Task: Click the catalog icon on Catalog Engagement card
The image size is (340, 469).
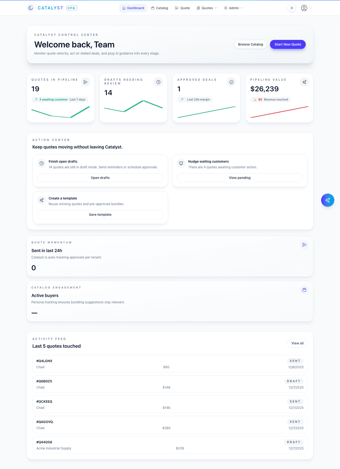Action: (x=304, y=290)
